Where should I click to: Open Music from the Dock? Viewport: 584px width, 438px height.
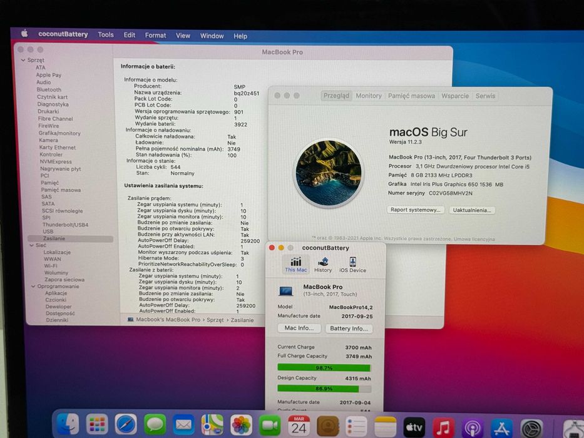pyautogui.click(x=443, y=427)
